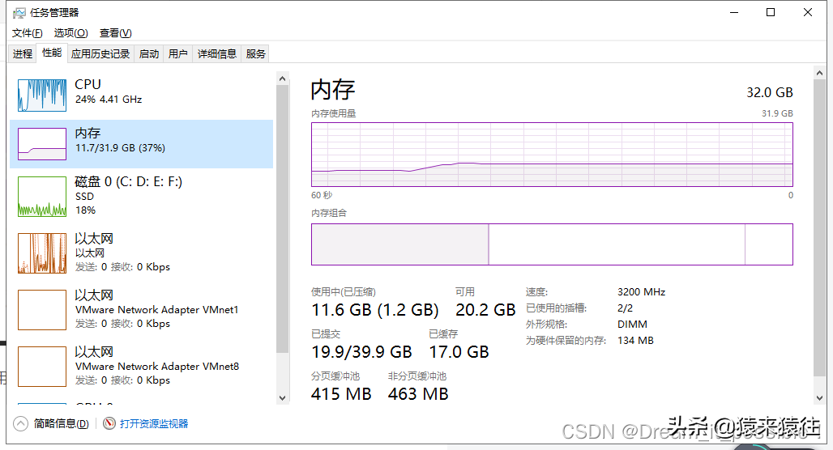The image size is (833, 450).
Task: Open the 文件(F) menu
Action: point(27,33)
